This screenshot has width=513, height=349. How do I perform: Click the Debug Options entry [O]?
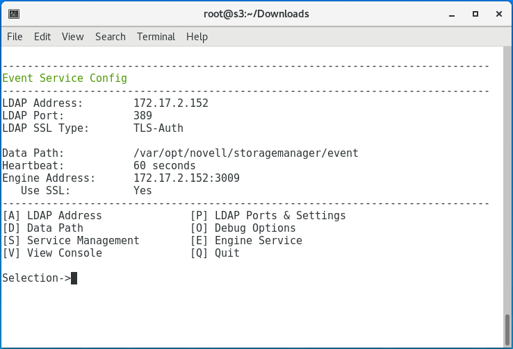click(x=243, y=228)
